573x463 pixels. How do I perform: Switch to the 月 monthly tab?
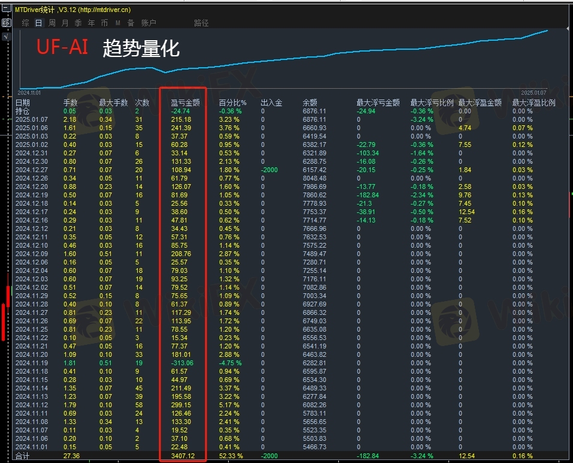coord(65,23)
